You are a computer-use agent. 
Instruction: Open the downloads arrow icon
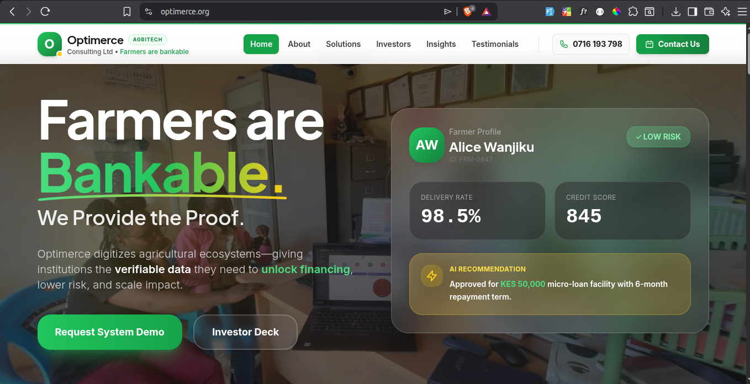click(x=675, y=12)
